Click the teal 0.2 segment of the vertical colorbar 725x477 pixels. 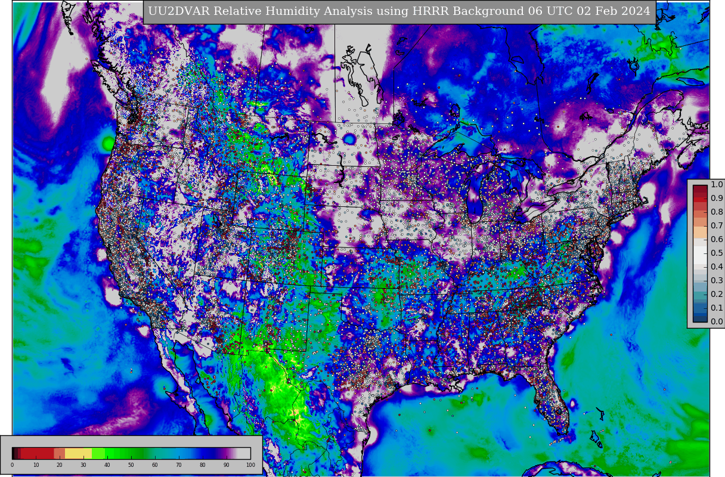(700, 295)
